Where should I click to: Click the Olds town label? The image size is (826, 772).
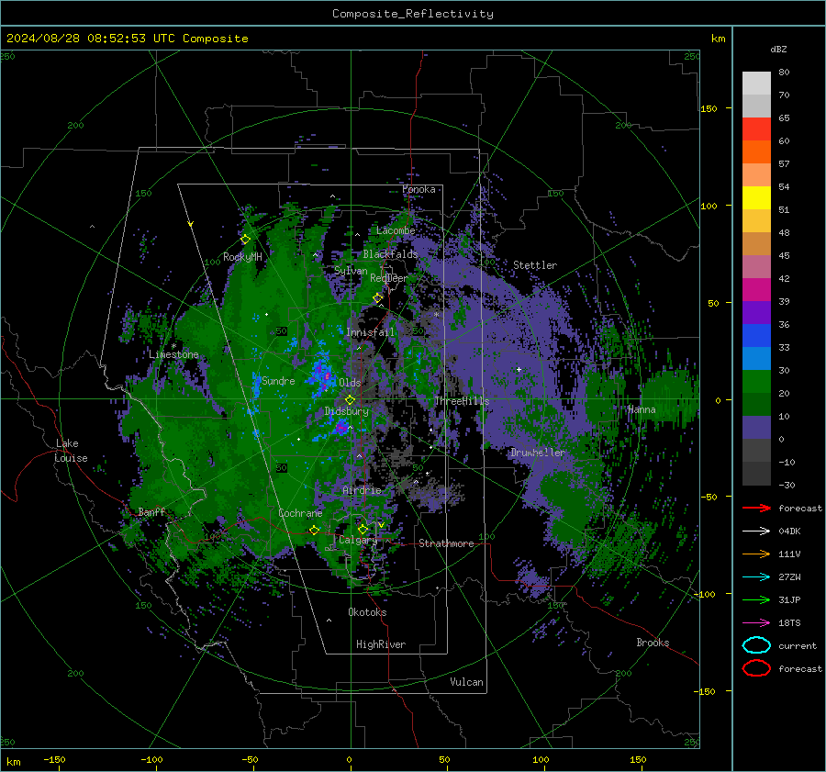(x=350, y=383)
